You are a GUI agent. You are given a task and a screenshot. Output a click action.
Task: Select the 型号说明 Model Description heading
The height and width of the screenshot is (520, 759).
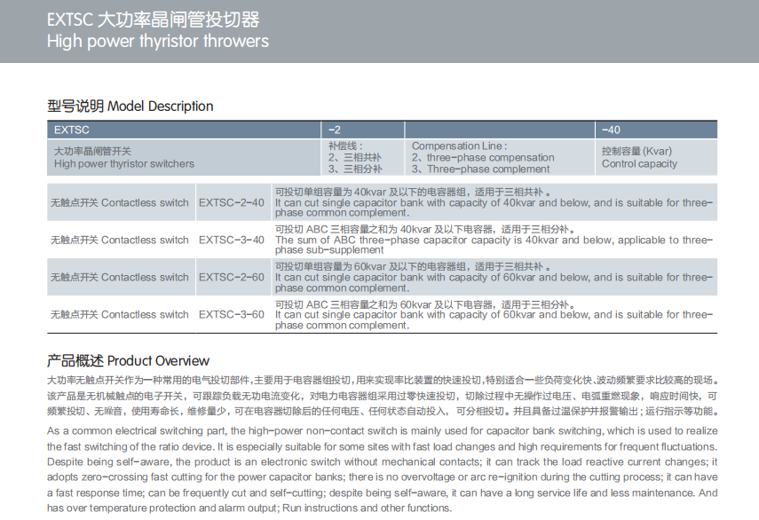pos(130,106)
